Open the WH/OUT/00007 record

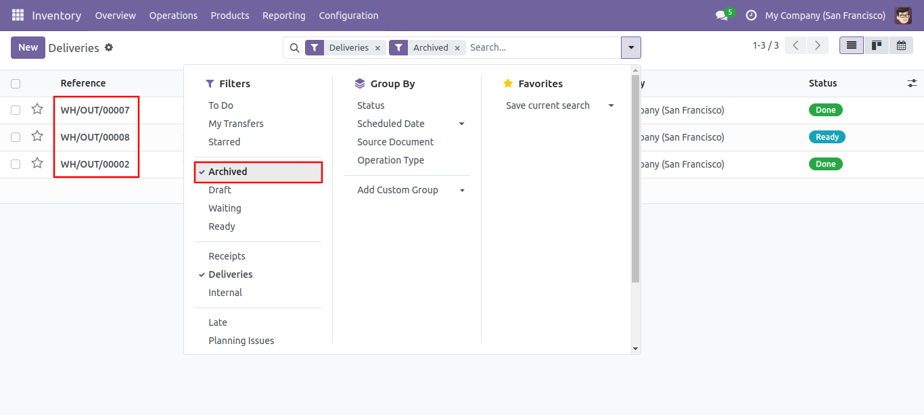click(95, 110)
